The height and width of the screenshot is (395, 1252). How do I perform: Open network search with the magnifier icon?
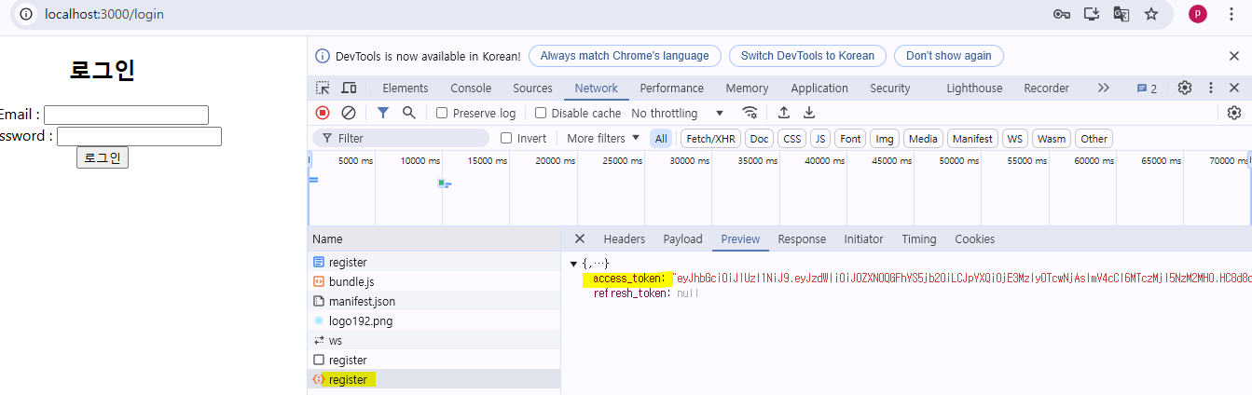tap(408, 113)
